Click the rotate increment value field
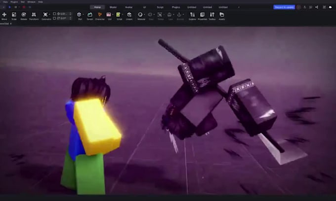Screen dimensions: 336x201 pyautogui.click(x=65, y=18)
